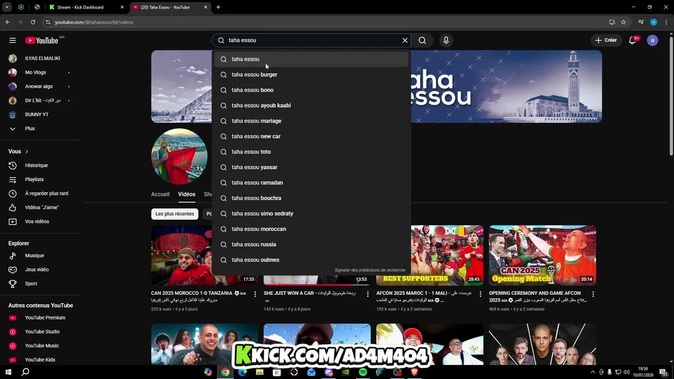This screenshot has height=379, width=674.
Task: Clear the search box text
Action: click(x=405, y=41)
